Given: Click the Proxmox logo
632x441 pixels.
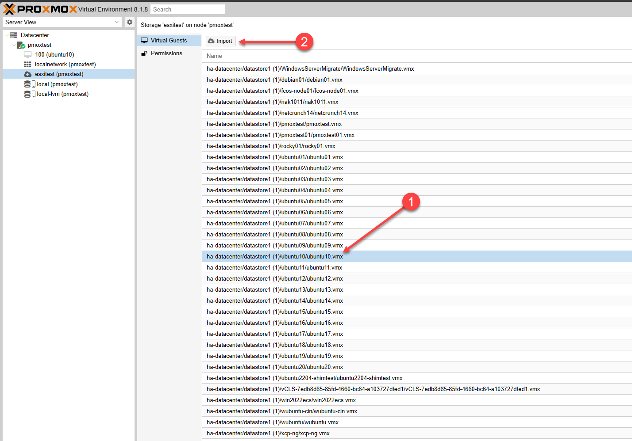Looking at the screenshot, I should point(40,9).
